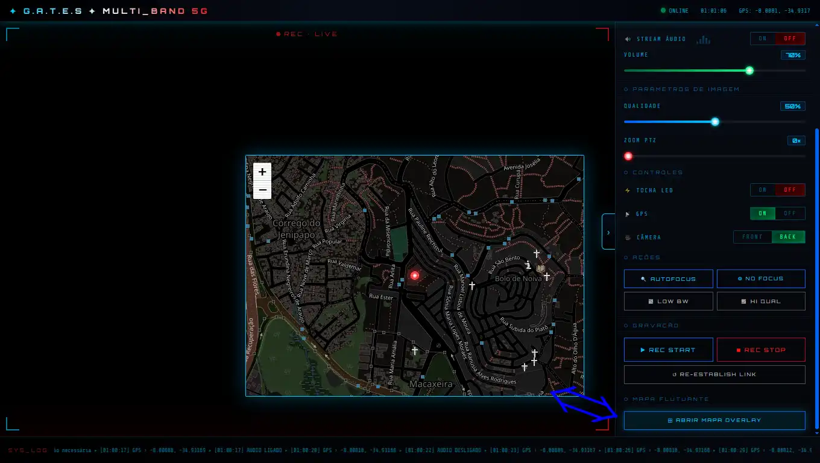Start recording with REC START

click(668, 350)
